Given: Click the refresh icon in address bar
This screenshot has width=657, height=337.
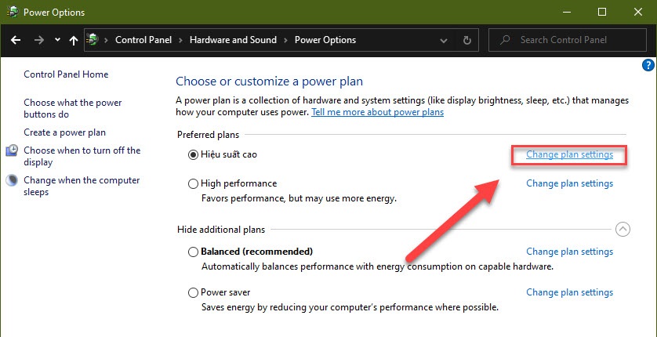Looking at the screenshot, I should [467, 40].
